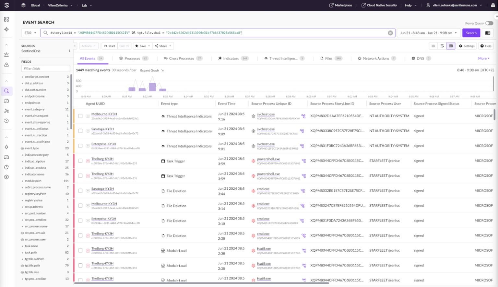The image size is (498, 287).
Task: Toggle the eye icon next to src.process.user field
Action: click(22, 240)
